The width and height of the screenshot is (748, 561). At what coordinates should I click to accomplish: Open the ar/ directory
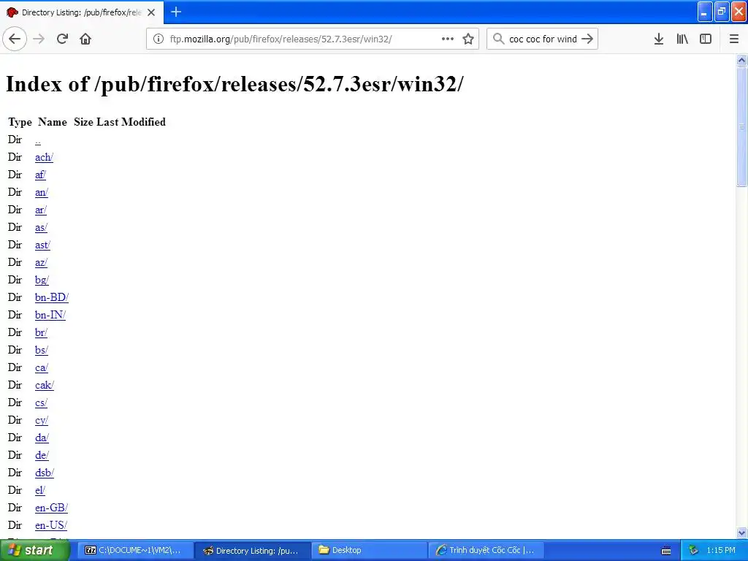tap(41, 210)
